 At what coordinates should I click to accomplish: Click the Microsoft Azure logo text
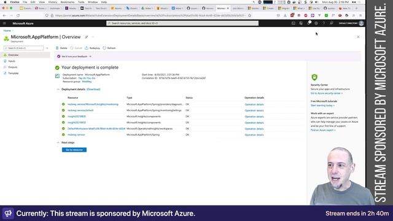(23, 23)
